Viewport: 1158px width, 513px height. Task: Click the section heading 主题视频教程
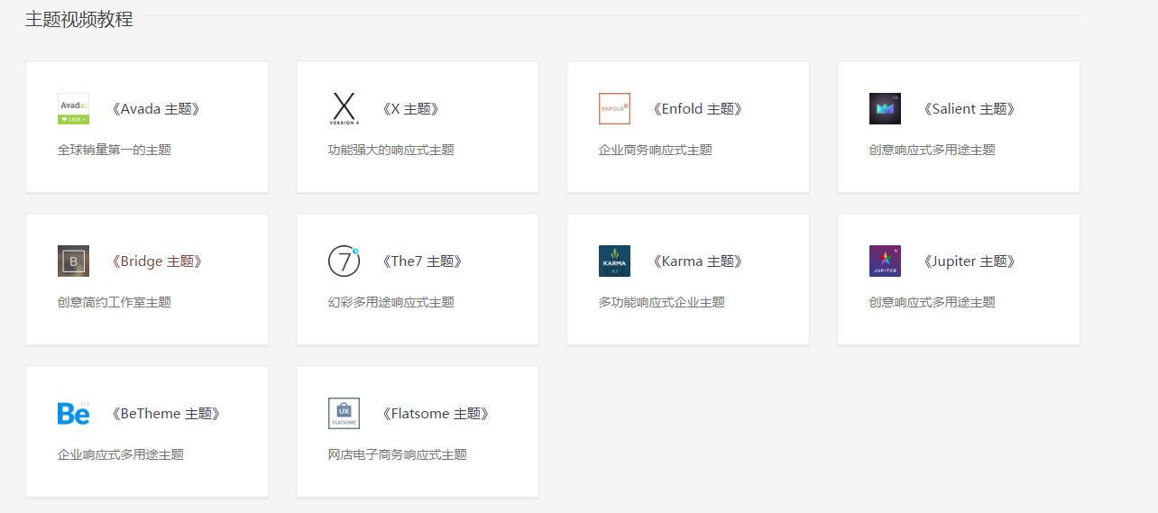tap(79, 19)
